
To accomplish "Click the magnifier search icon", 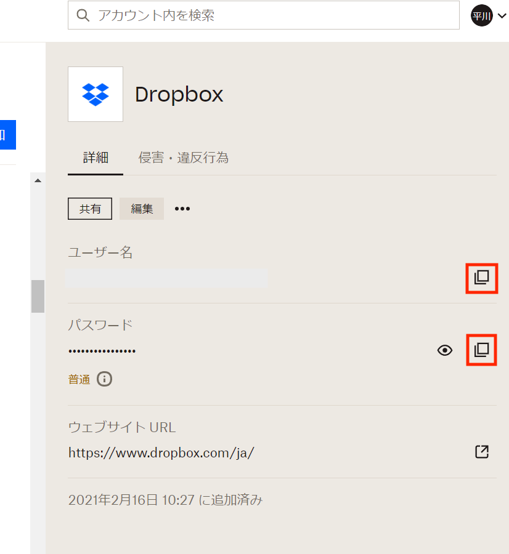I will click(83, 15).
